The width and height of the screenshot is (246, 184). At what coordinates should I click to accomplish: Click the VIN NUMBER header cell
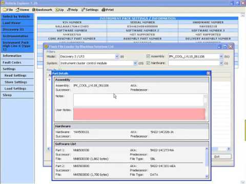(72, 22)
